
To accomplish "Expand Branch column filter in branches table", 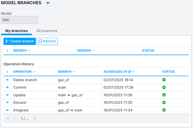I will 29,51.
